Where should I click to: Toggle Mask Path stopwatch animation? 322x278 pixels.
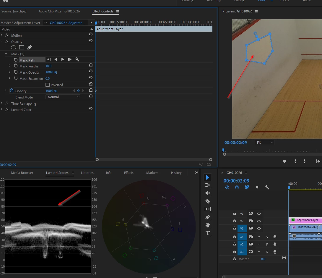coord(16,60)
